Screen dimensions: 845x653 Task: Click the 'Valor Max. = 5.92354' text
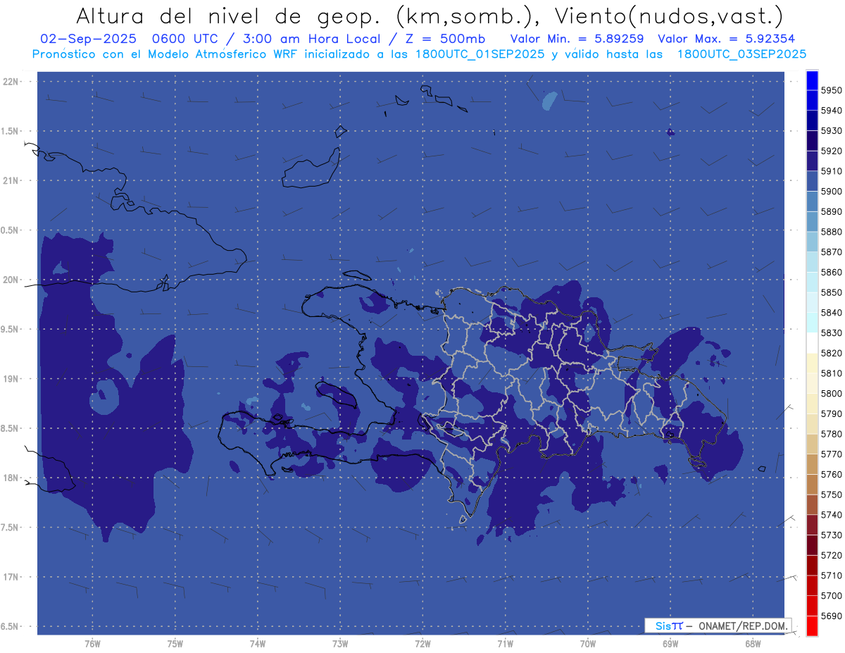point(726,39)
